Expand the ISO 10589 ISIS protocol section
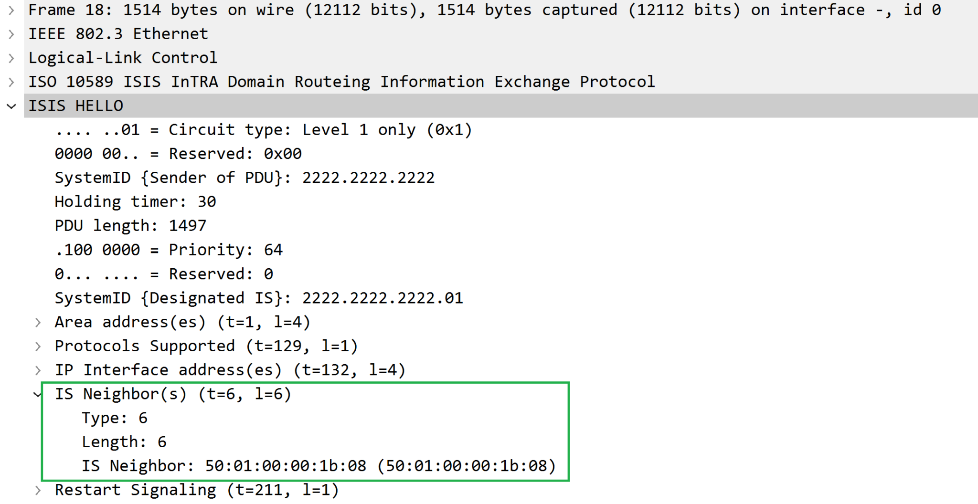This screenshot has height=504, width=978. (x=11, y=81)
